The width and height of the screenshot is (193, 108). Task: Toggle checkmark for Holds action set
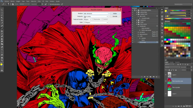tap(133, 22)
